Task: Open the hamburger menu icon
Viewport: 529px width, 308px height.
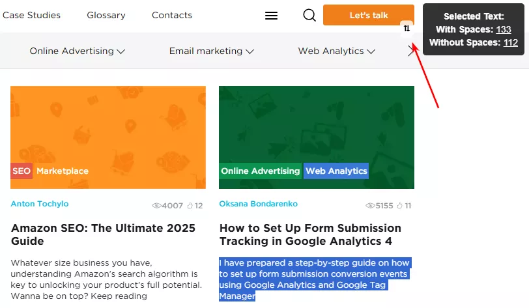Action: point(271,16)
